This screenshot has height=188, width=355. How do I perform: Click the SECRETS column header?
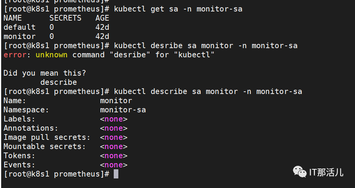(x=65, y=18)
